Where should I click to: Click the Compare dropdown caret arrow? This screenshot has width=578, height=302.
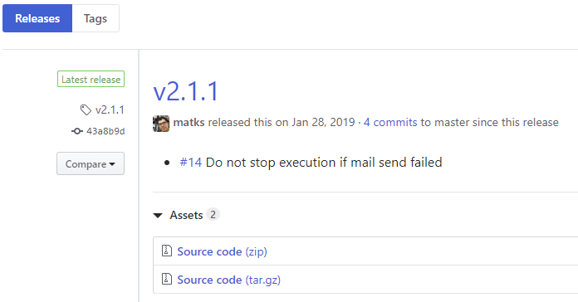click(x=112, y=164)
